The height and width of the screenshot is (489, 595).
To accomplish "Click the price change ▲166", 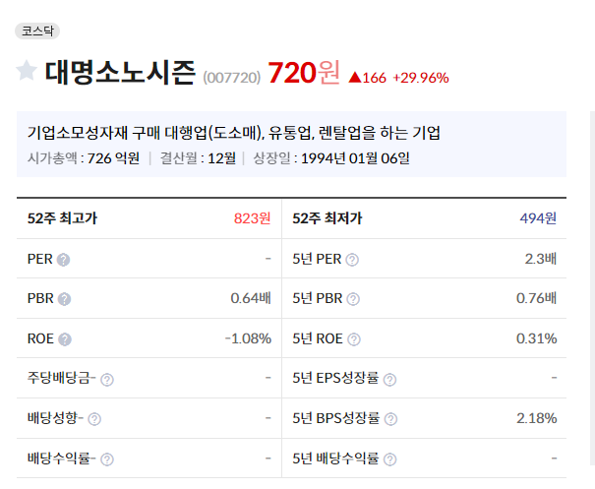I will click(367, 78).
